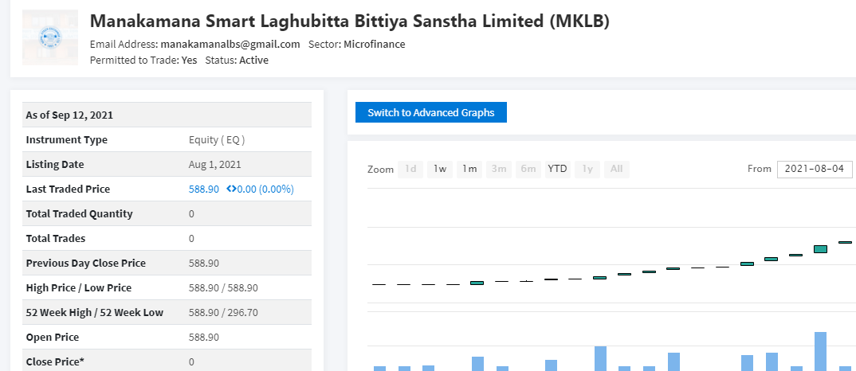Click the company title heading MKLB
The image size is (856, 371).
click(349, 21)
